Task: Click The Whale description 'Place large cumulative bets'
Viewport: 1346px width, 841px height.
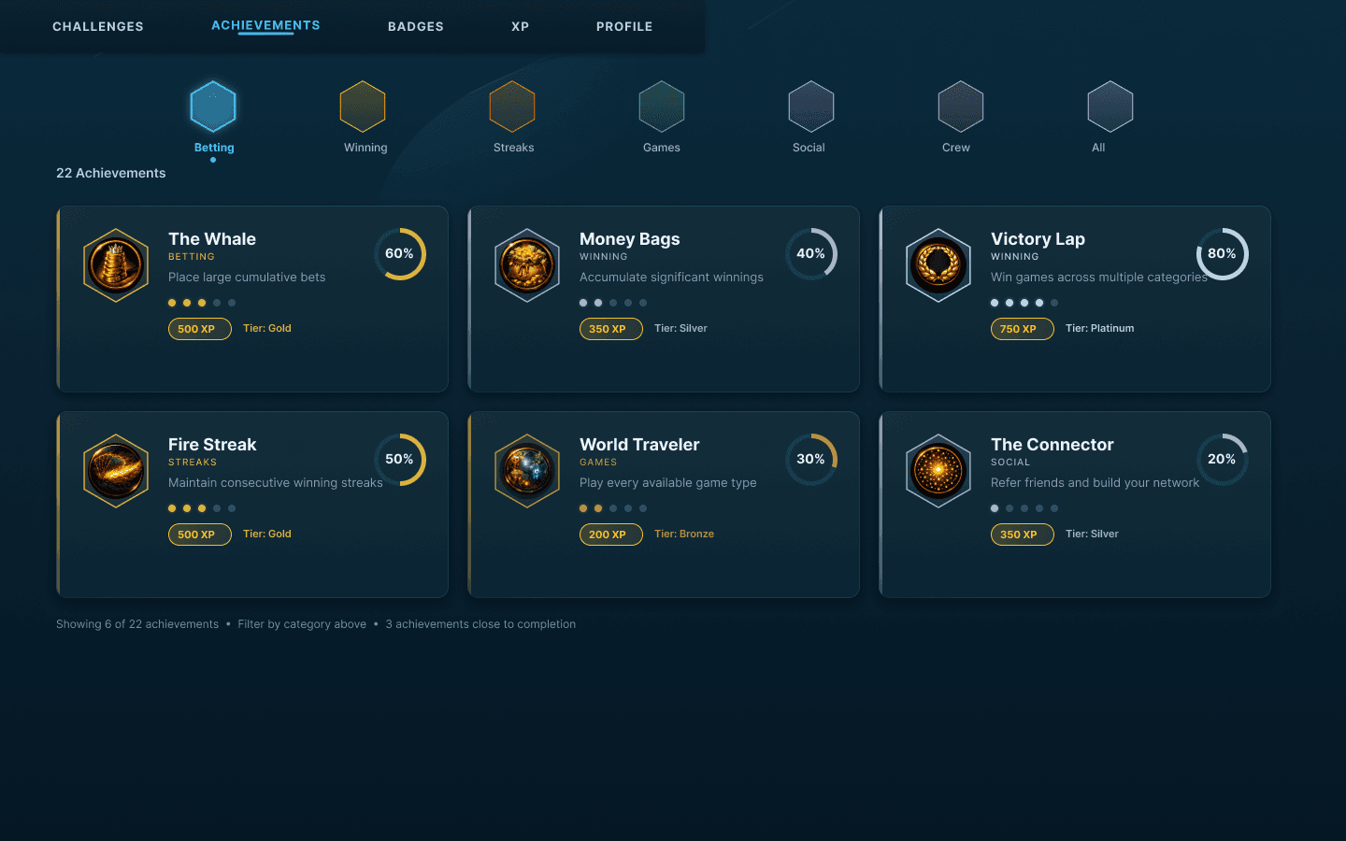Action: pos(247,278)
